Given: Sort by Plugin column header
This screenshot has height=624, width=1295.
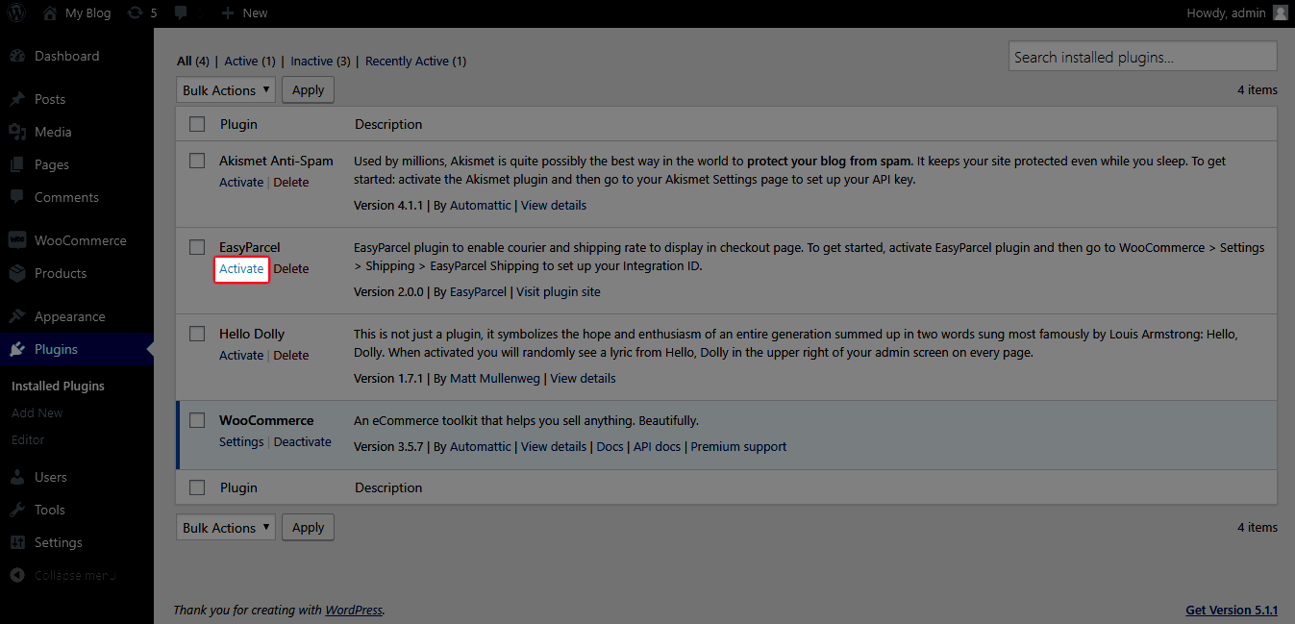Looking at the screenshot, I should [x=238, y=124].
